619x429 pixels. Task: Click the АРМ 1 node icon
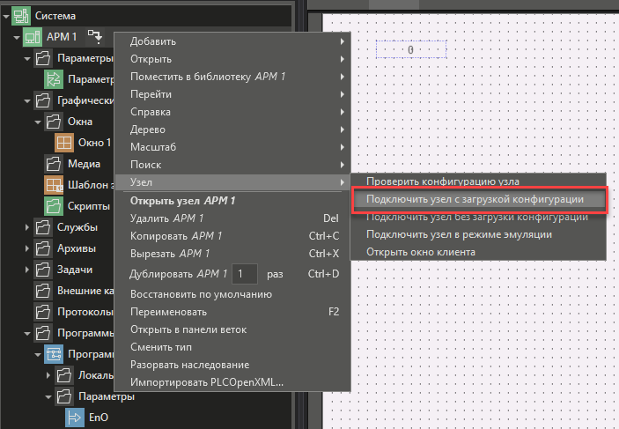[x=33, y=37]
